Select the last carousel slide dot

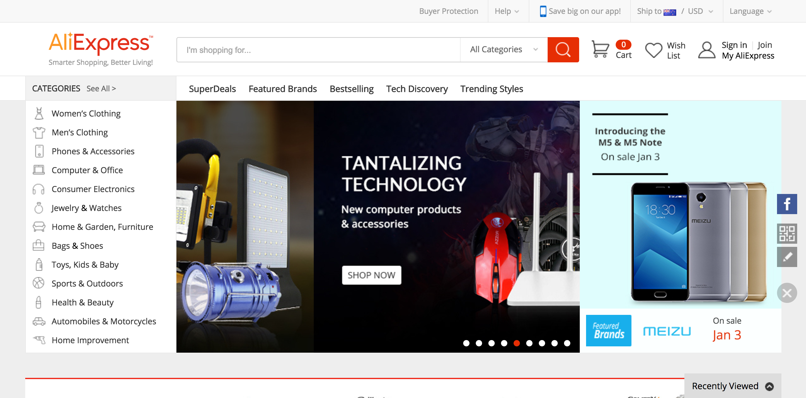tap(567, 343)
